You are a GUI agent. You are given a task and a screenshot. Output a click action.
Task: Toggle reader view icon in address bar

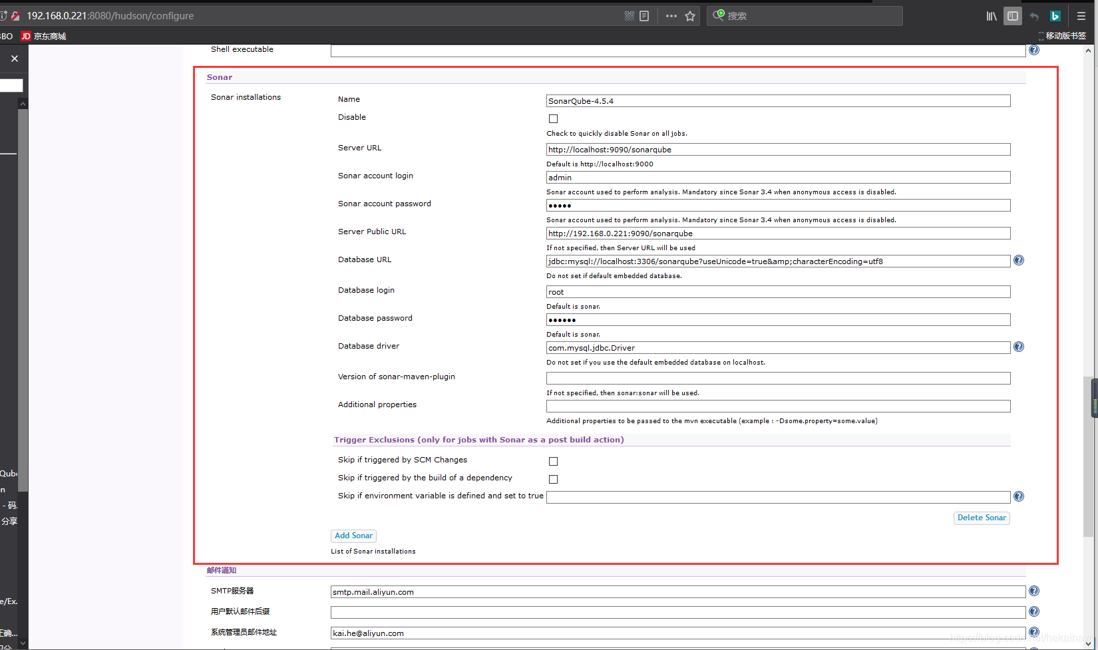point(644,16)
